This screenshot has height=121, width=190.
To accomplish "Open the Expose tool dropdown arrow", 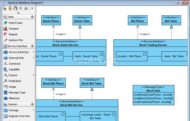I will [x=33, y=75].
